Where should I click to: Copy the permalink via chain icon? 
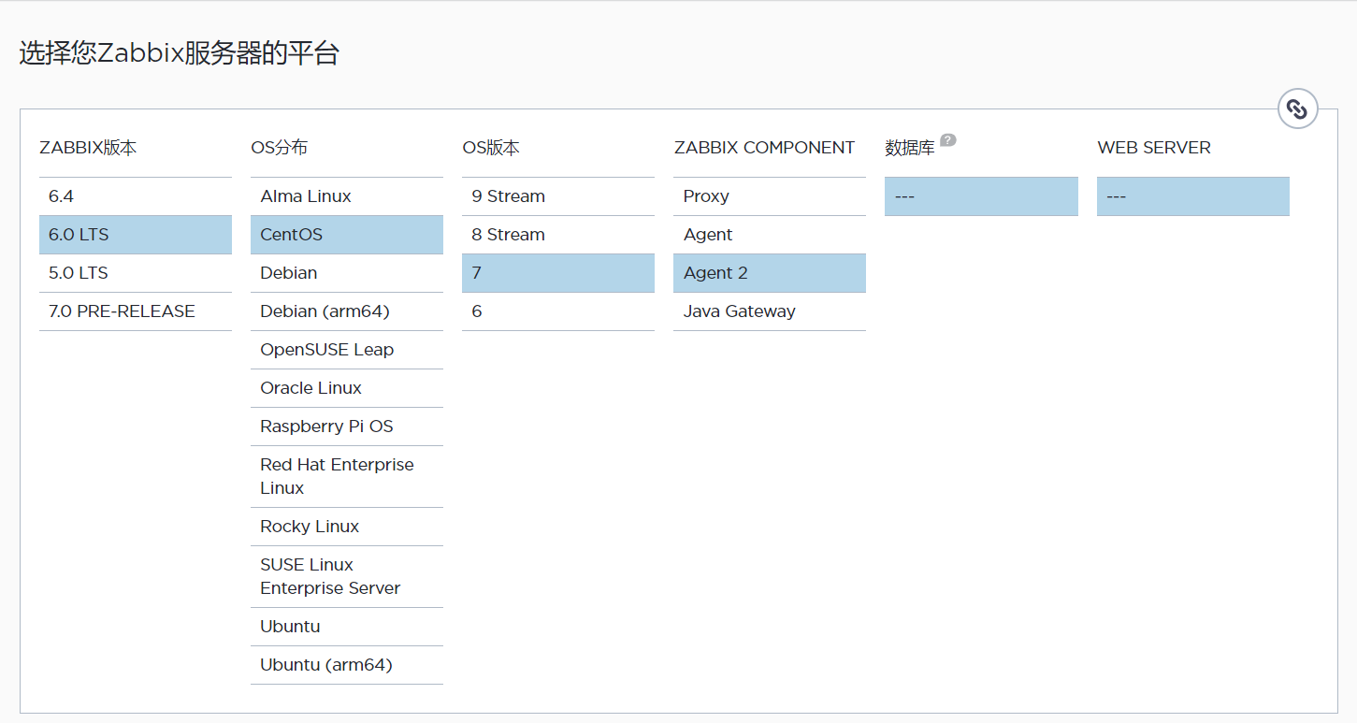(1297, 109)
